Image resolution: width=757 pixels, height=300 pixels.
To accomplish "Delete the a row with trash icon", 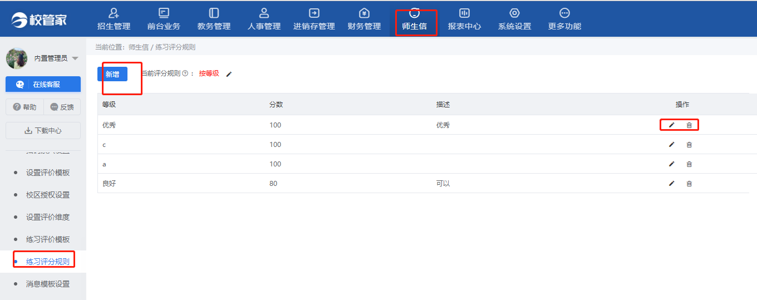I will (x=689, y=164).
